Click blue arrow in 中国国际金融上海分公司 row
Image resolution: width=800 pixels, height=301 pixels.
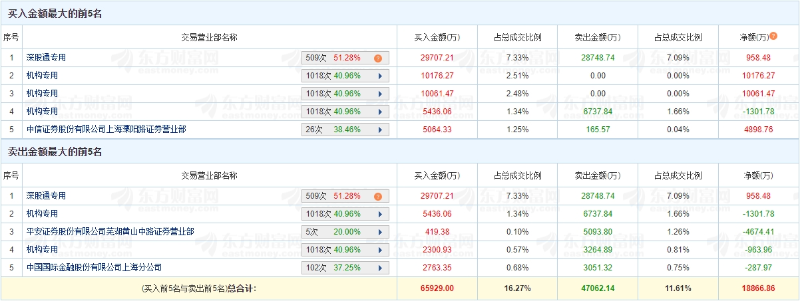[x=380, y=268]
